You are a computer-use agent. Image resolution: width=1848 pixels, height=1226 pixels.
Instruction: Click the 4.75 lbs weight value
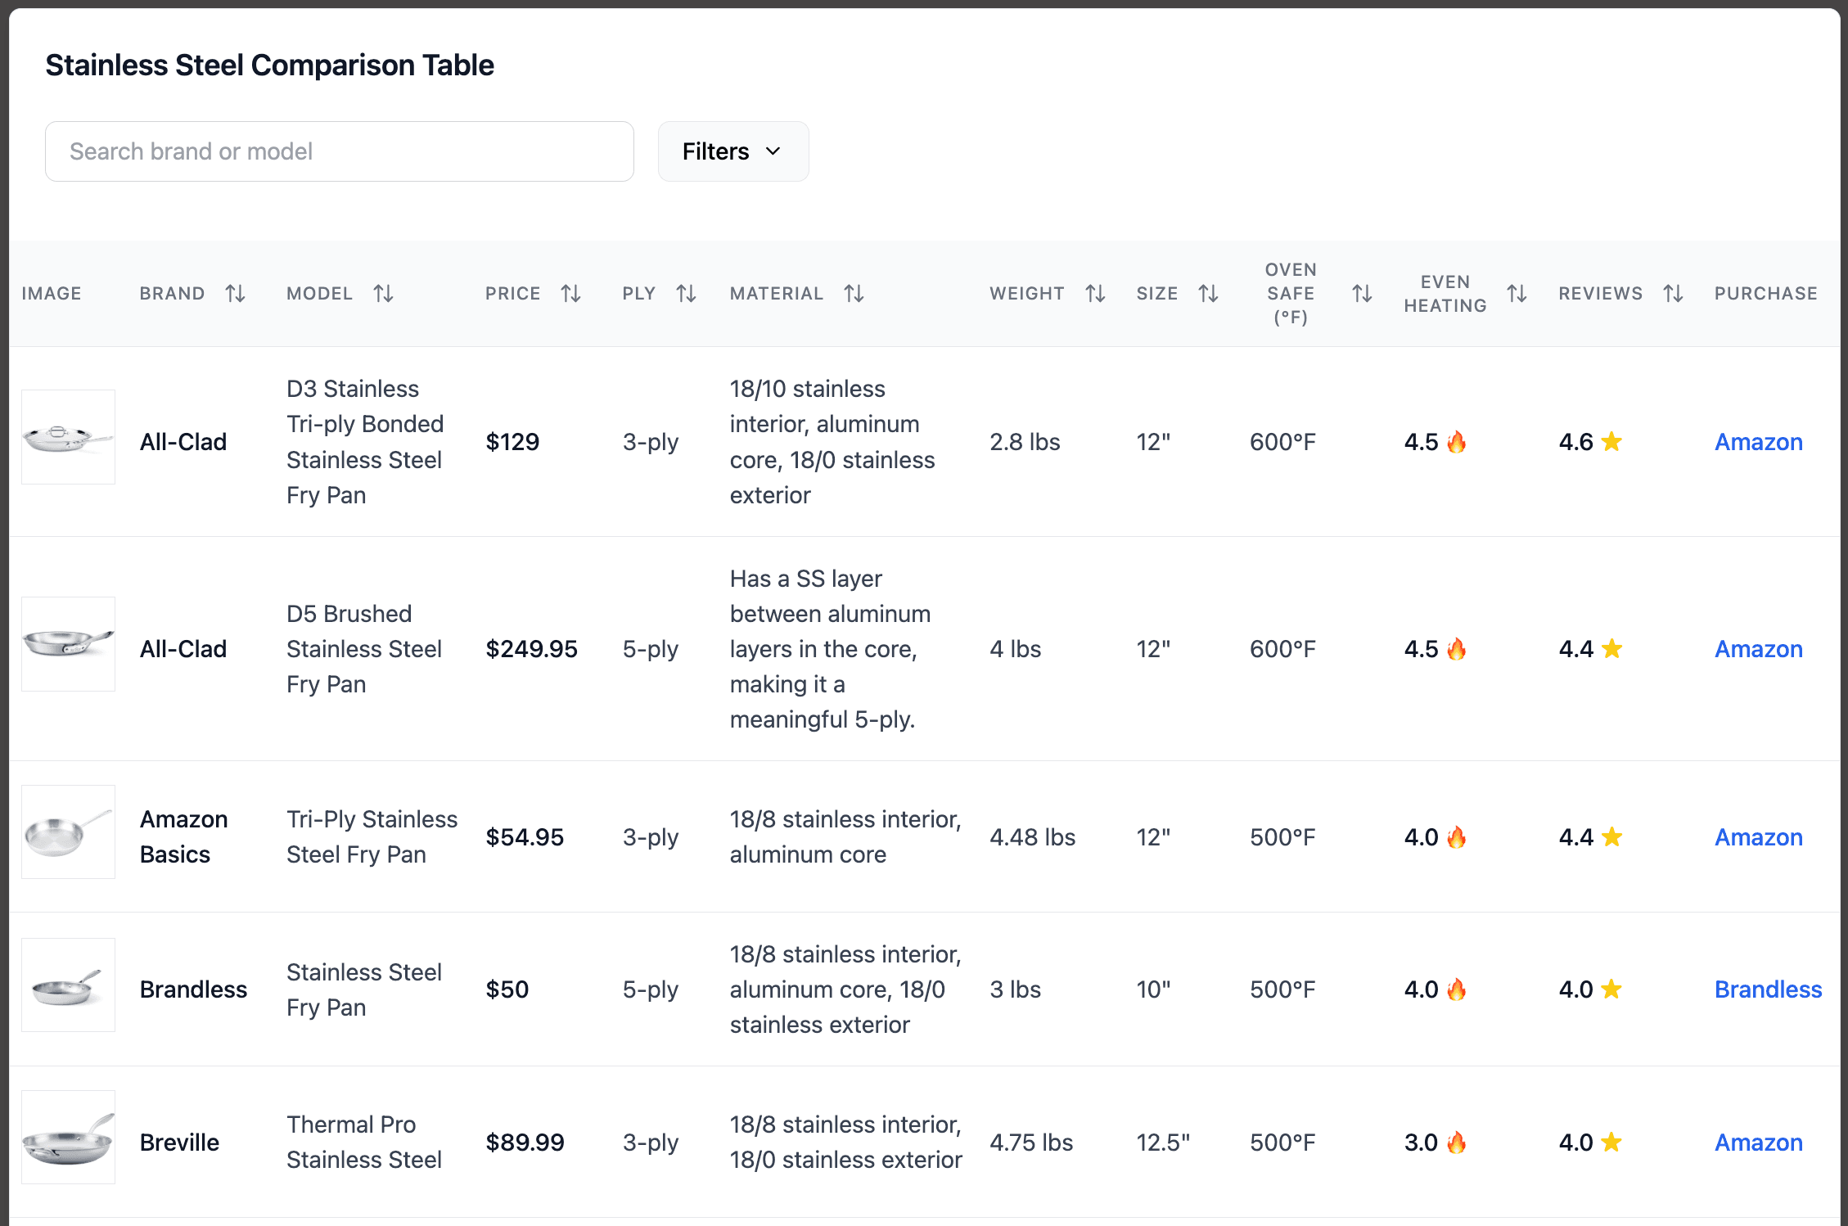point(1031,1143)
